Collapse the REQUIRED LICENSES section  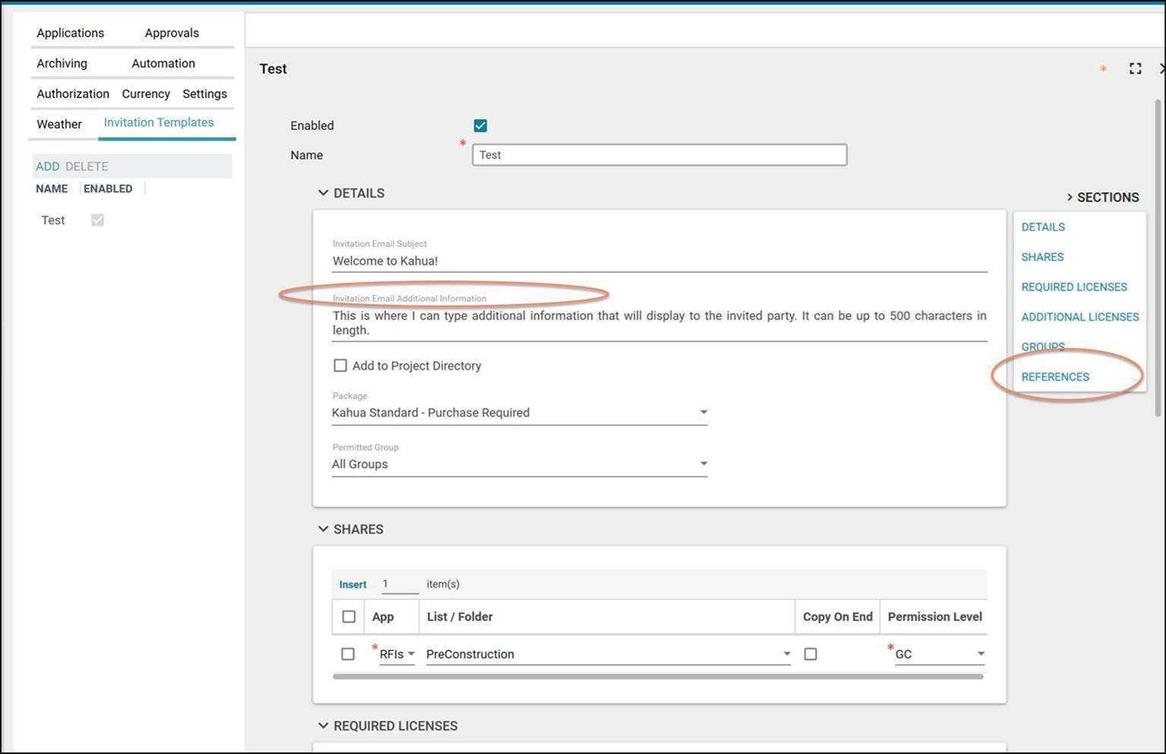(x=323, y=726)
